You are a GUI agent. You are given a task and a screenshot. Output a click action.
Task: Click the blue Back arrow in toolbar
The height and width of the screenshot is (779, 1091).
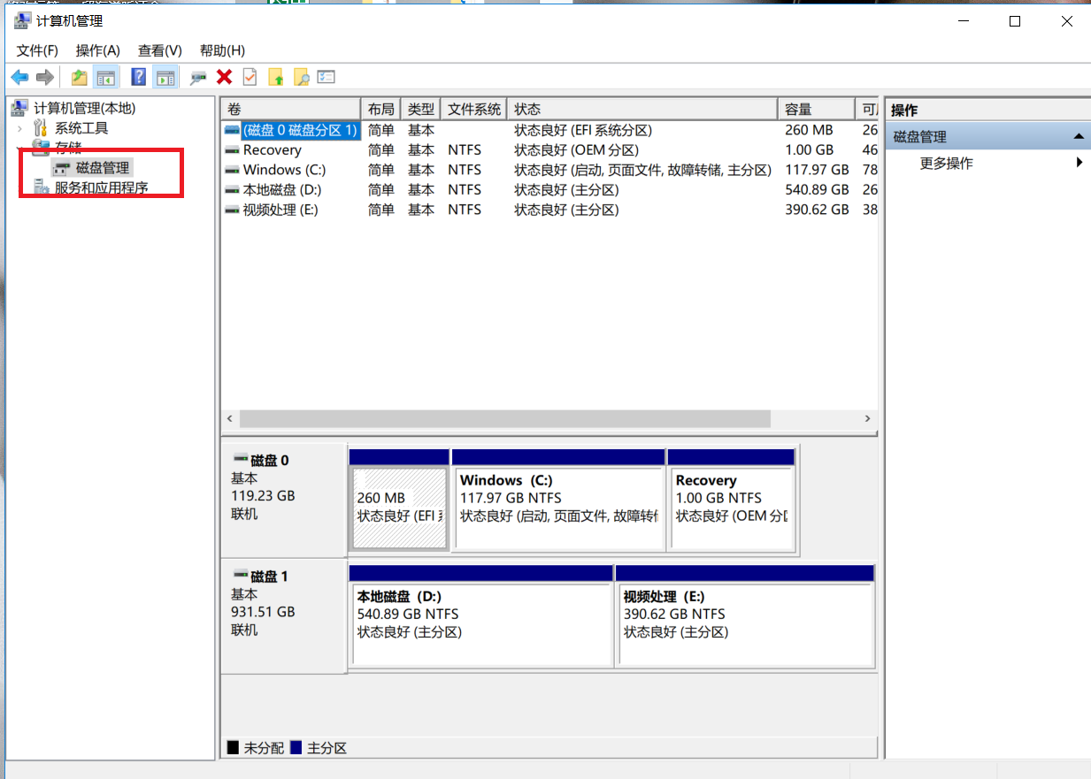(x=19, y=78)
